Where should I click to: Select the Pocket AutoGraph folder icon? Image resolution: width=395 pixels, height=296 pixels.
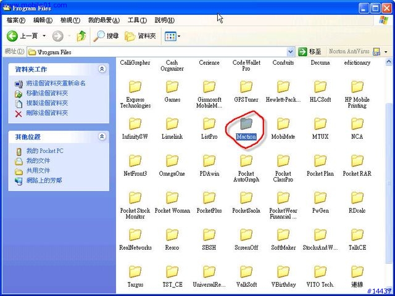coord(246,160)
